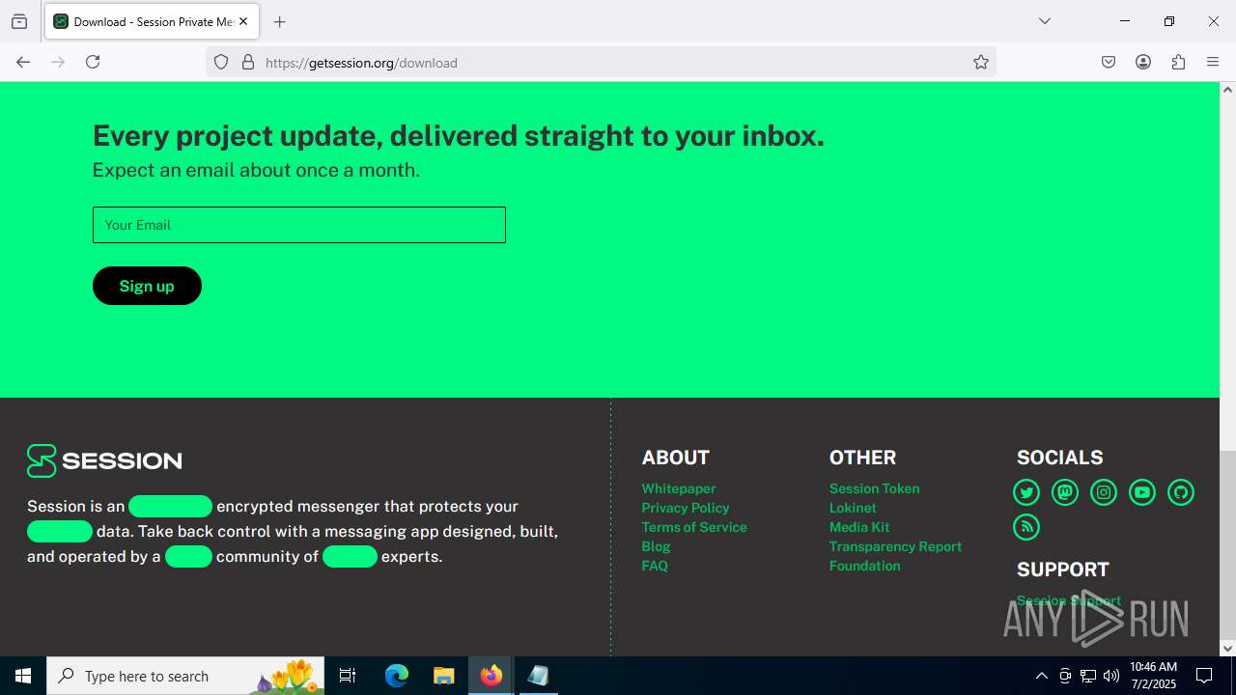Click the page scrollbar up arrow

(x=1227, y=89)
